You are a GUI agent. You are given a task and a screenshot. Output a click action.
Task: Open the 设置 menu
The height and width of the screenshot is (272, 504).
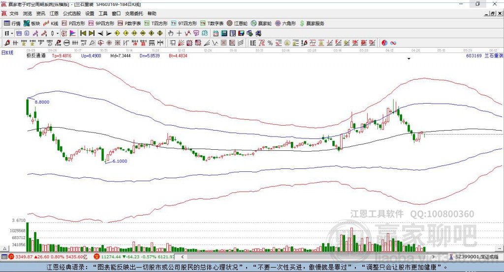coord(90,13)
